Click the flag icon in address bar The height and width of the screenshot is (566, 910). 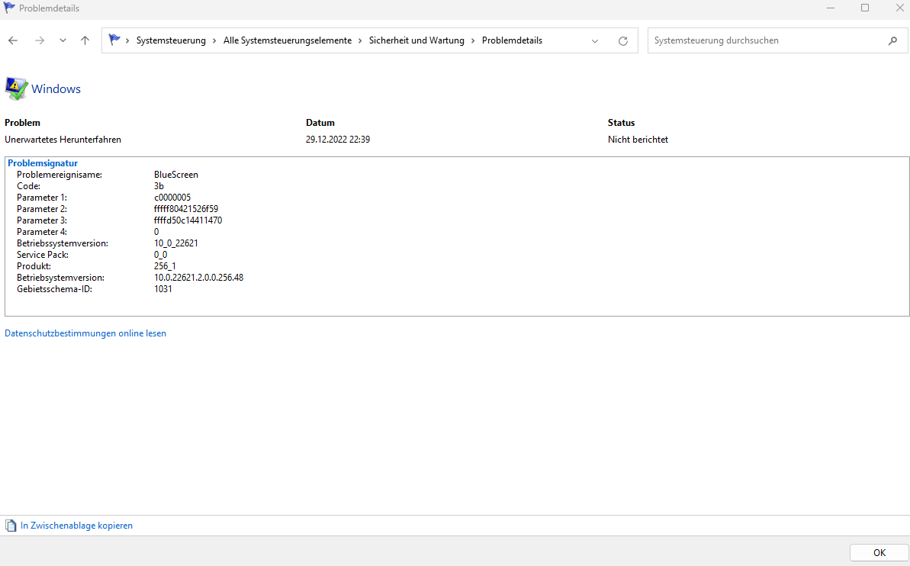coord(114,40)
